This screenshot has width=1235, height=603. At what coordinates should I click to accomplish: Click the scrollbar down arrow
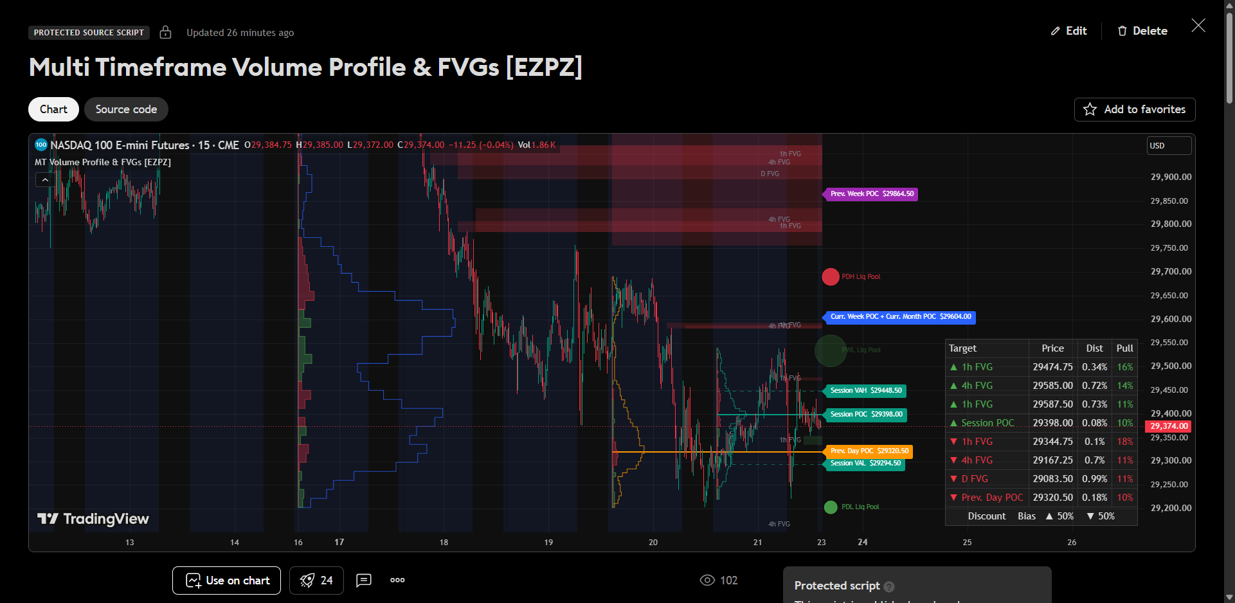tap(1229, 597)
